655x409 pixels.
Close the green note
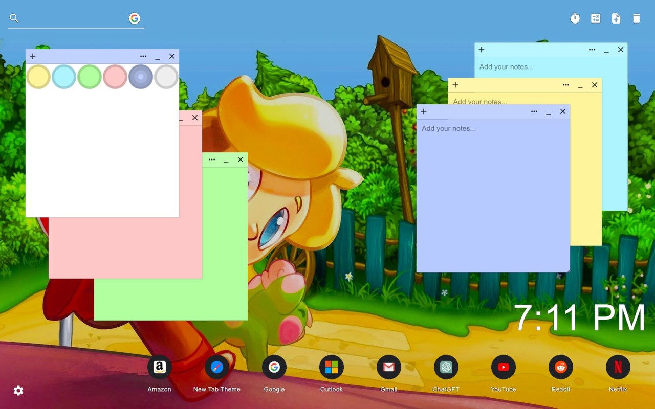point(241,160)
